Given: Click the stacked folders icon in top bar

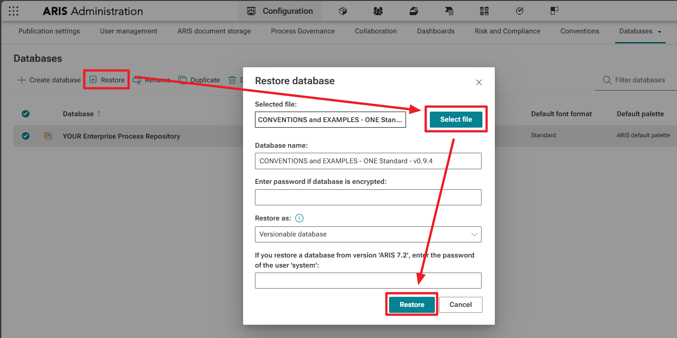Looking at the screenshot, I should point(414,11).
